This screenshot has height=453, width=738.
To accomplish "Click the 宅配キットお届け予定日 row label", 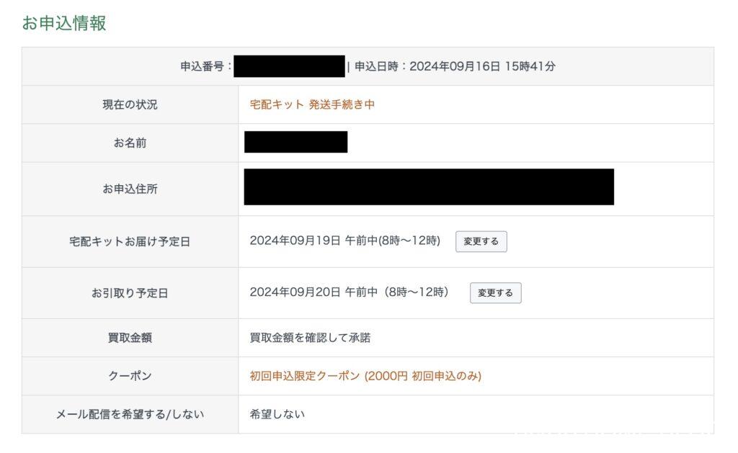I will tap(130, 242).
